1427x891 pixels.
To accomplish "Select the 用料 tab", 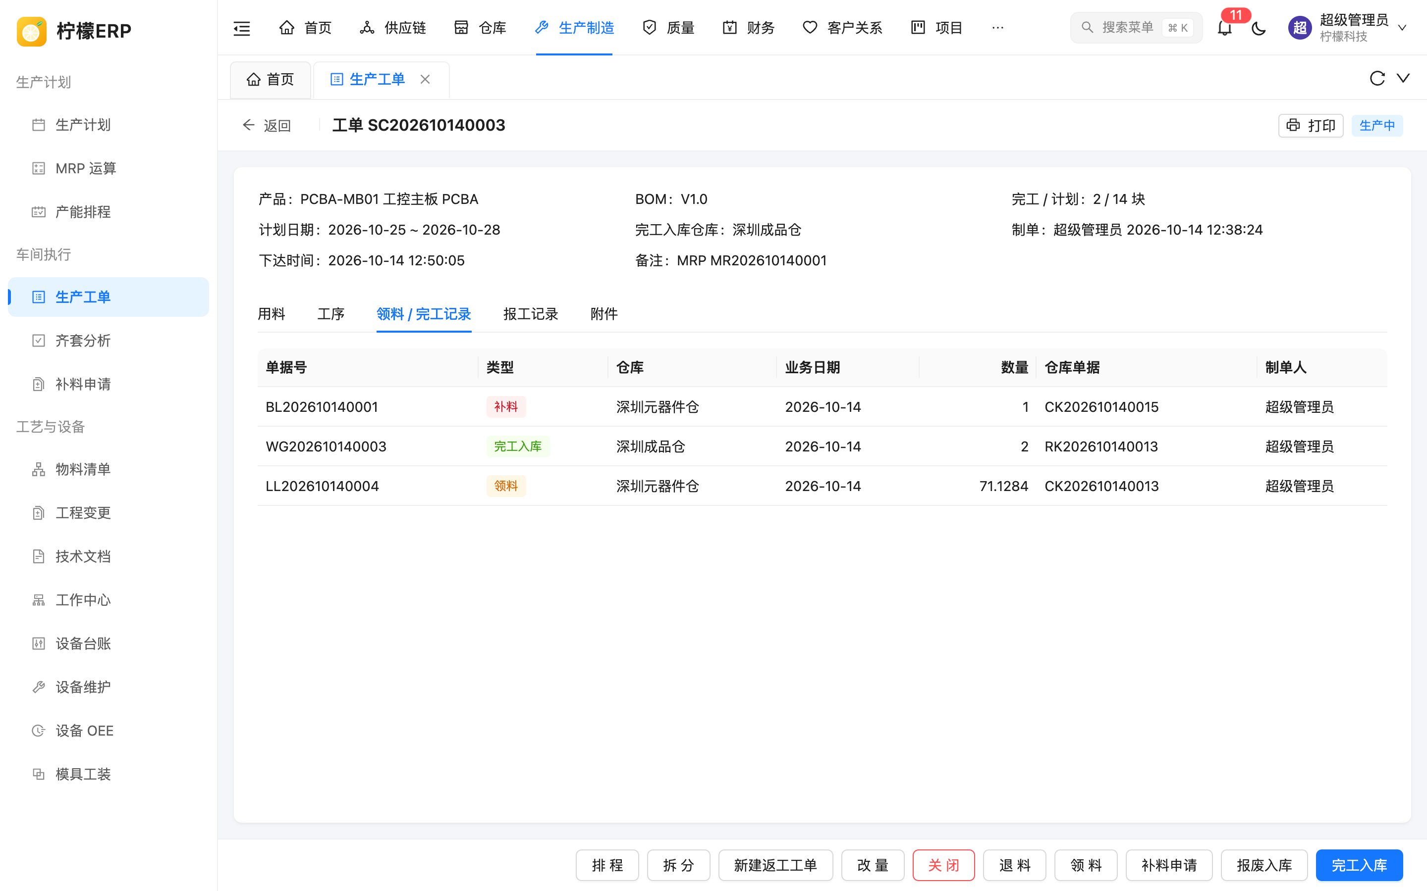I will point(271,314).
